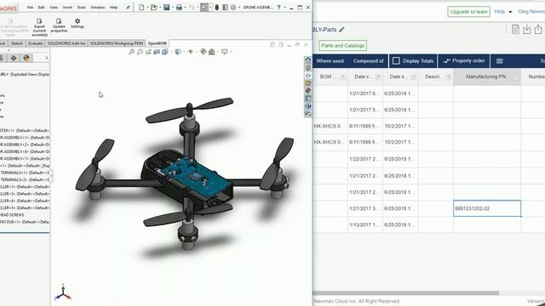Select the OpenBOM command tab
Viewport: 545px width, 306px height.
(157, 43)
